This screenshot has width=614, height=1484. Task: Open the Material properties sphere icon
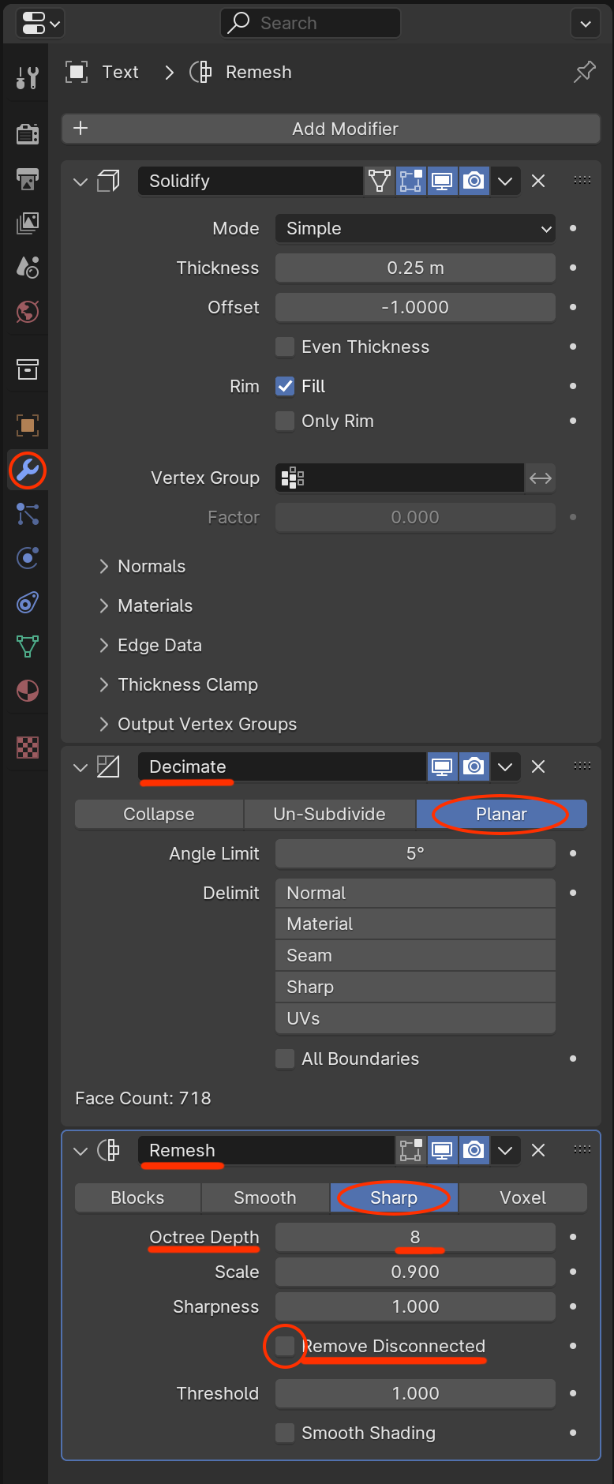28,691
